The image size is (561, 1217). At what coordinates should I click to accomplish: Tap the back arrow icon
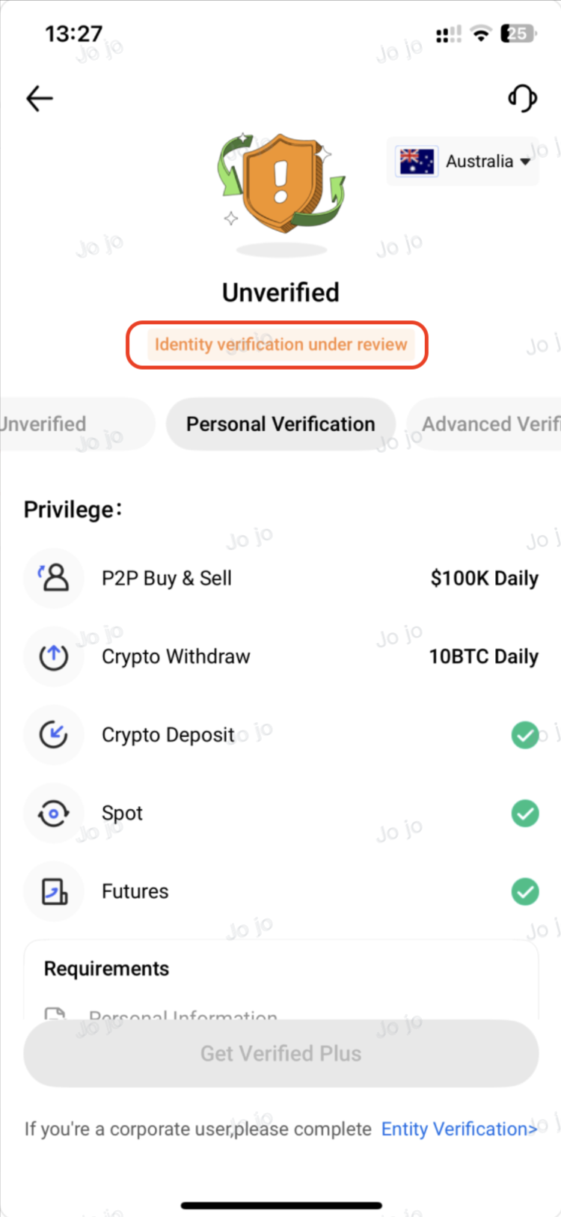pos(40,98)
